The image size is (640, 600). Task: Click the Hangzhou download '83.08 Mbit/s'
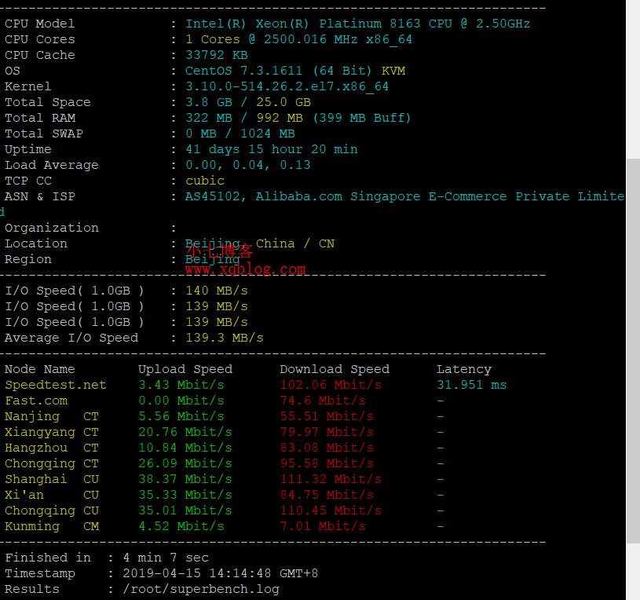tap(327, 448)
